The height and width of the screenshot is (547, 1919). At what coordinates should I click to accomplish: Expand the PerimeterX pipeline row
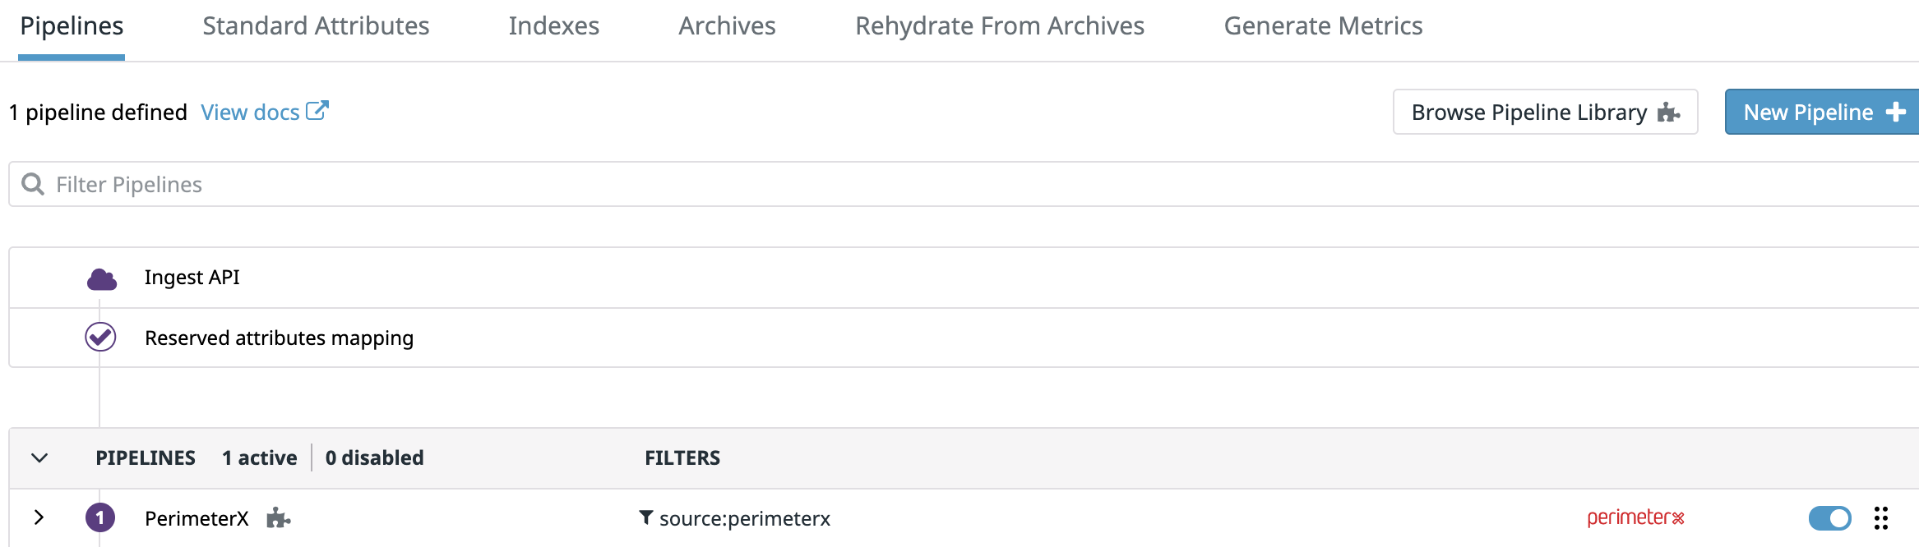[38, 518]
